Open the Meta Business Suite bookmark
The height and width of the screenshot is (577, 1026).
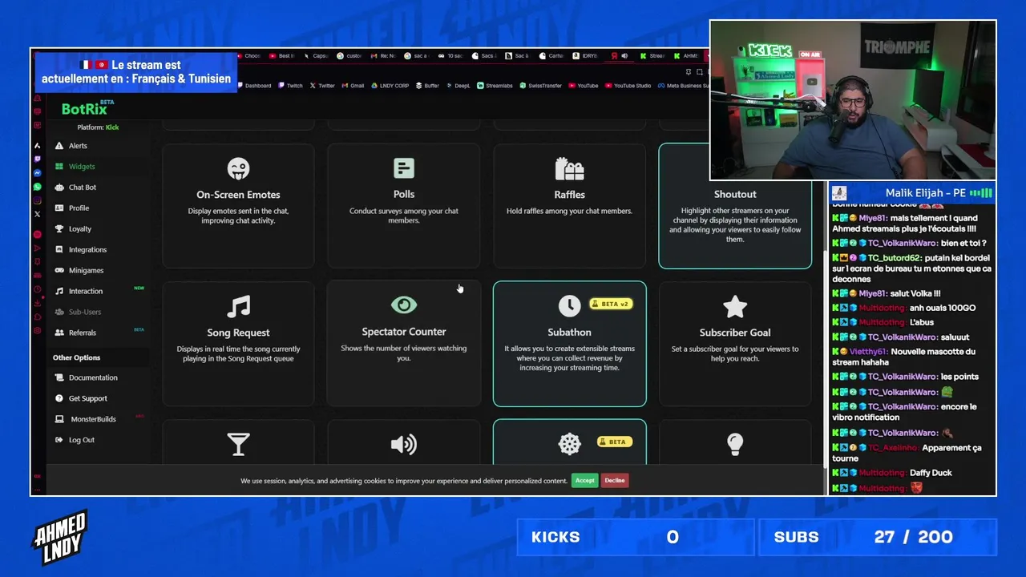(x=685, y=86)
